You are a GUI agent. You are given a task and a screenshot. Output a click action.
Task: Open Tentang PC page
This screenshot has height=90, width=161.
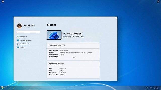23,47
